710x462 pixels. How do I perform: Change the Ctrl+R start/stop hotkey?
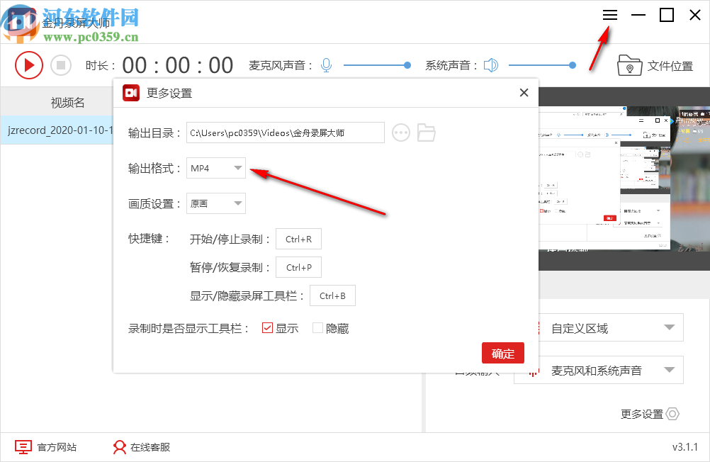[x=298, y=239]
